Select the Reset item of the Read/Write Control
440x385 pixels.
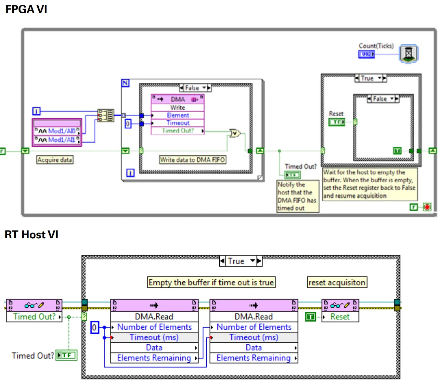340,317
